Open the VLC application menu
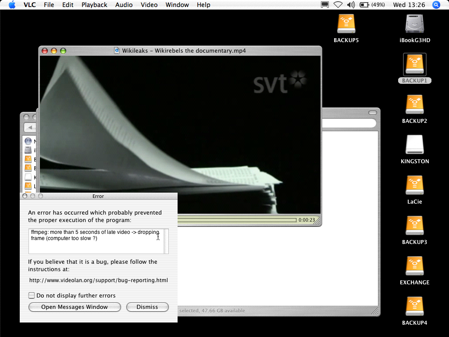449x337 pixels. [x=29, y=5]
